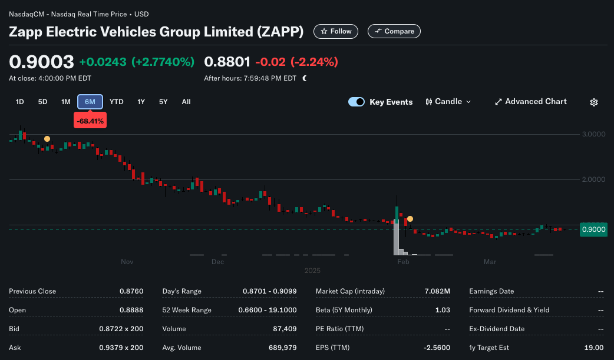Select the 6M range tab

point(90,102)
